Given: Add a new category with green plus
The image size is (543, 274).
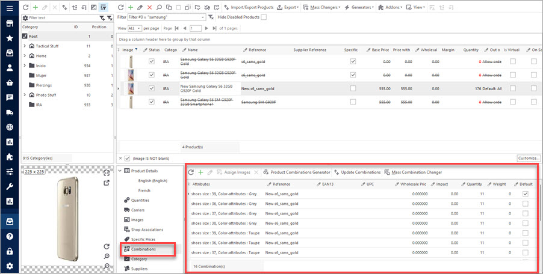Looking at the screenshot, I should pyautogui.click(x=35, y=7).
